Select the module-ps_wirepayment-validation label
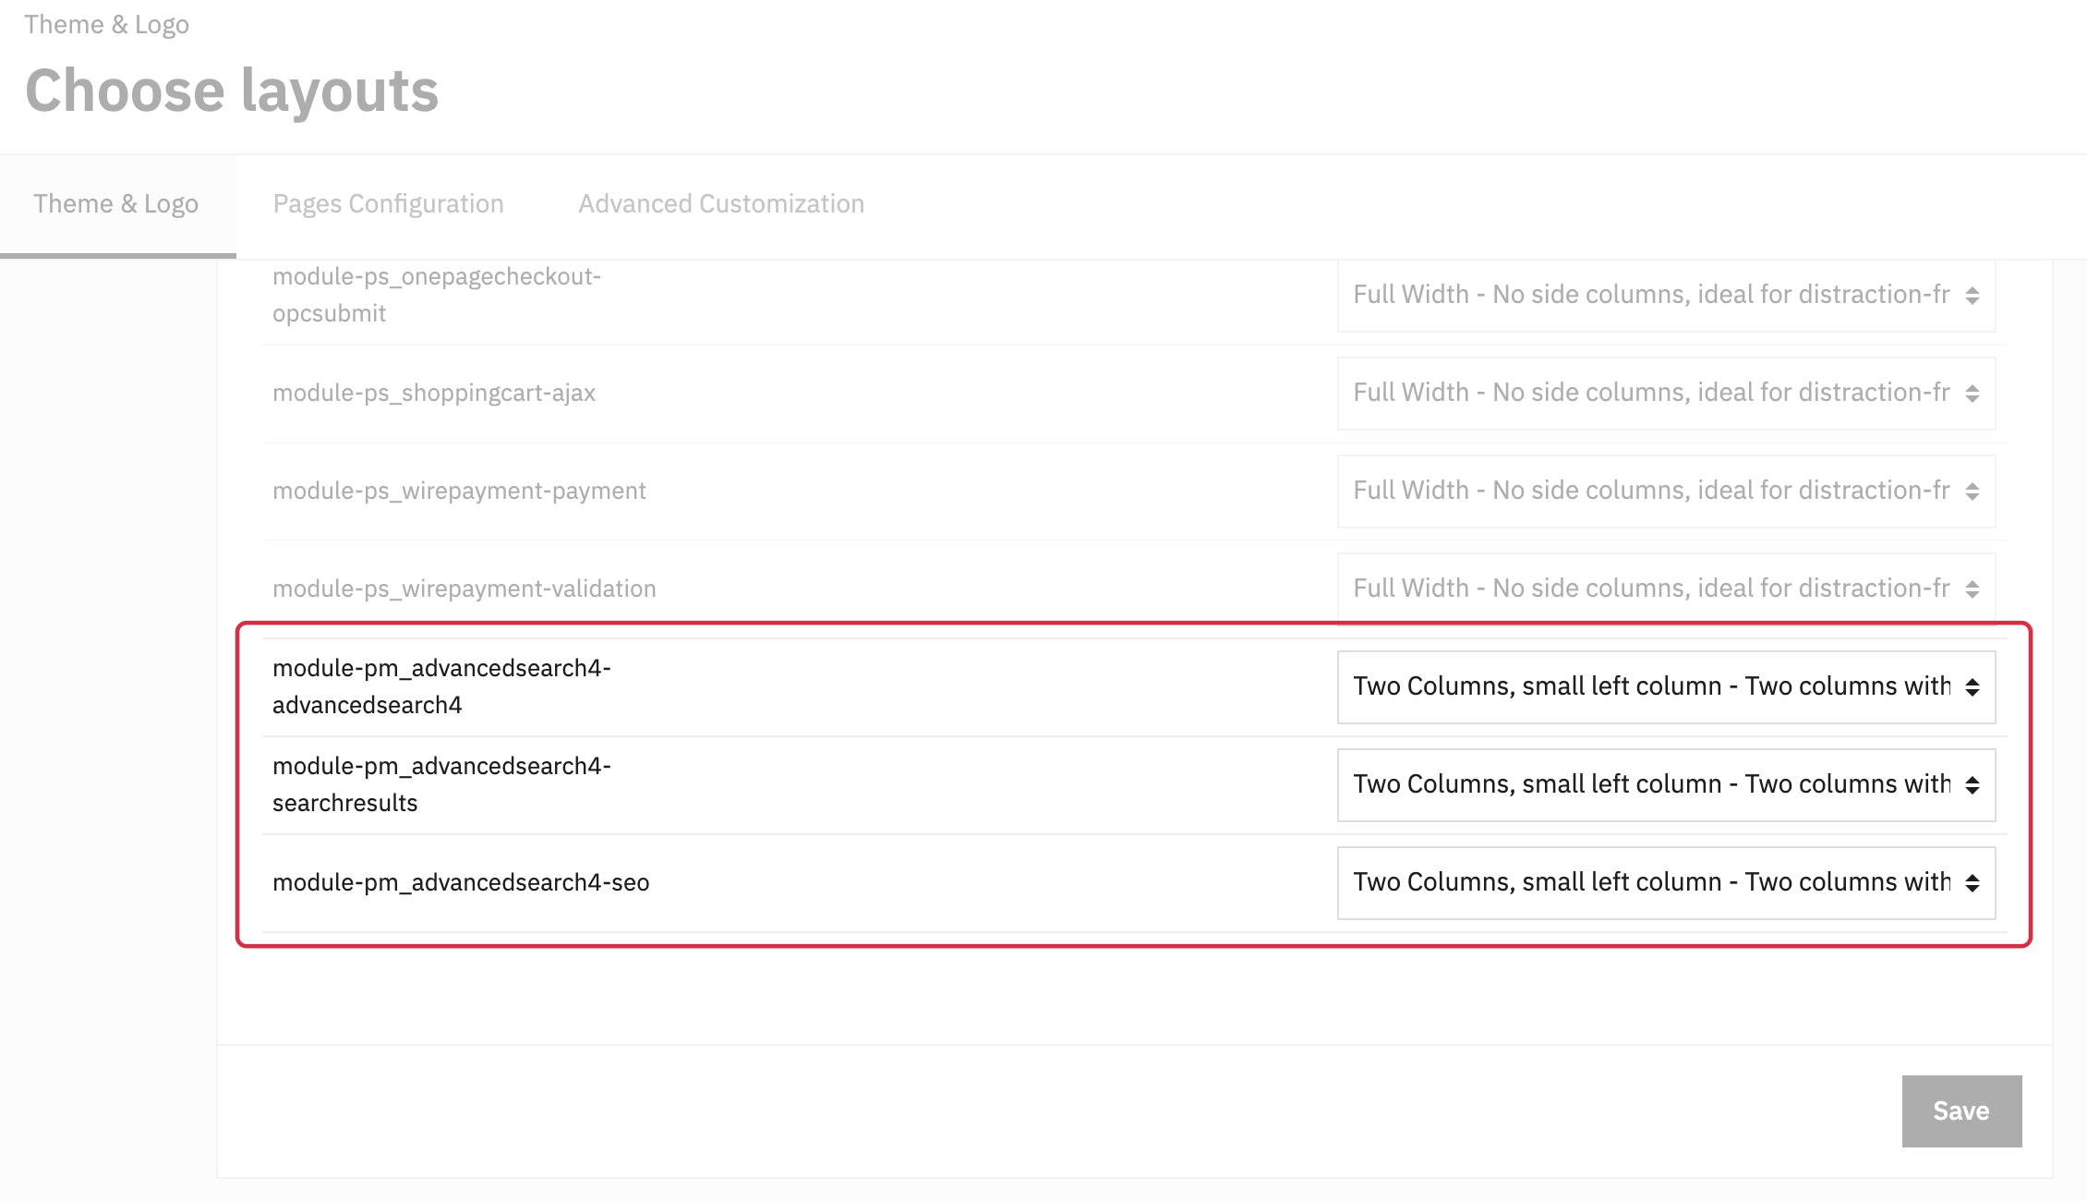This screenshot has height=1201, width=2087. [x=464, y=588]
